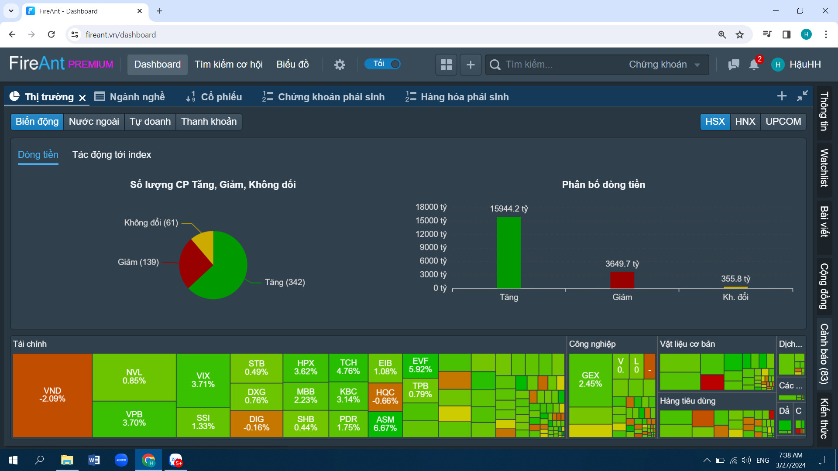Image resolution: width=838 pixels, height=471 pixels.
Task: Add new tab with plus icon
Action: pos(782,96)
